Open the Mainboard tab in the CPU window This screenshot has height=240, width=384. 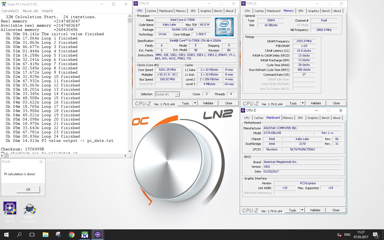coord(166,11)
